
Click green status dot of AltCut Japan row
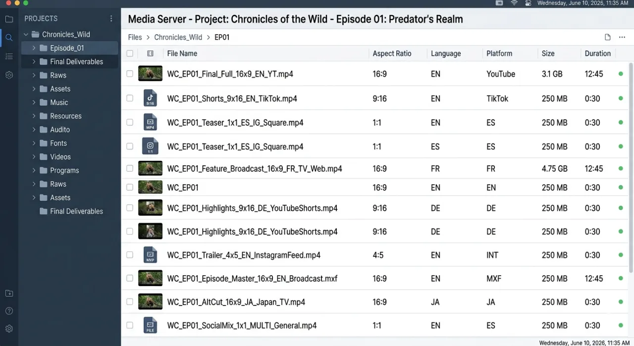tap(621, 302)
